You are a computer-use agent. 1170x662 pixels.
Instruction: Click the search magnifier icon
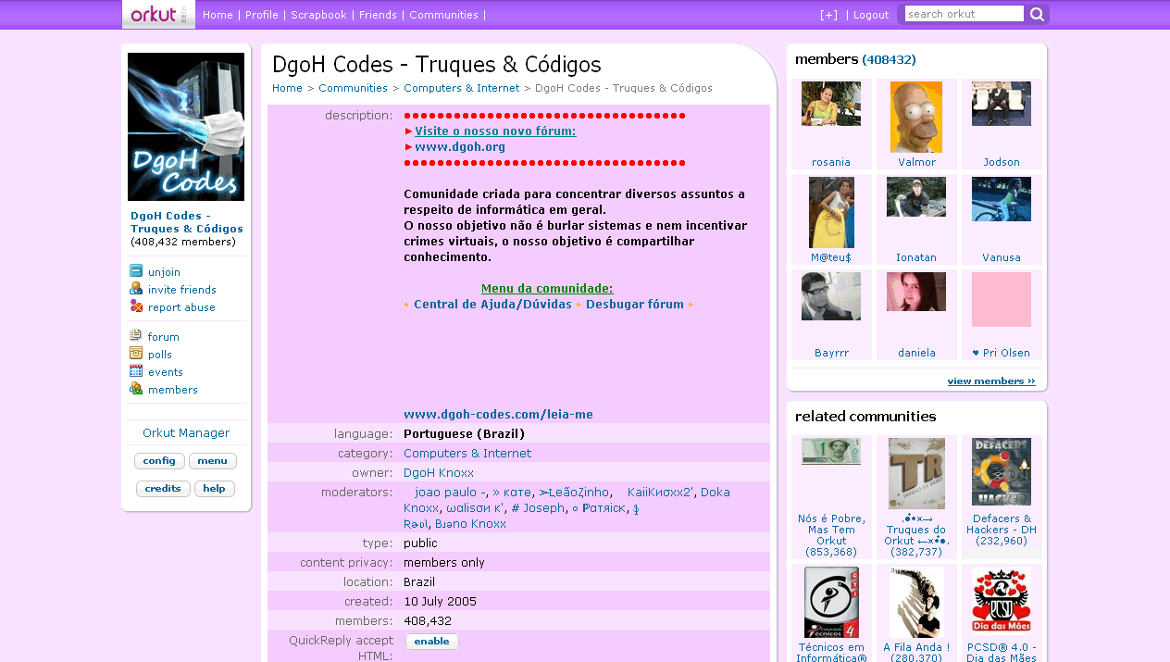1037,14
